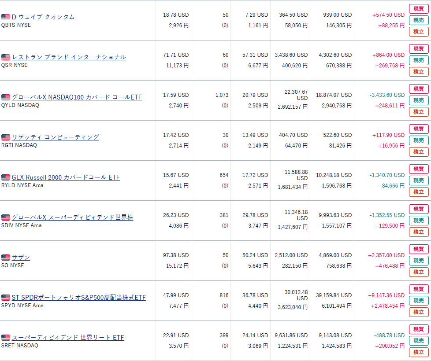This screenshot has width=431, height=361.
Task: Click the US flag icon beside サザン
Action: pyautogui.click(x=6, y=258)
